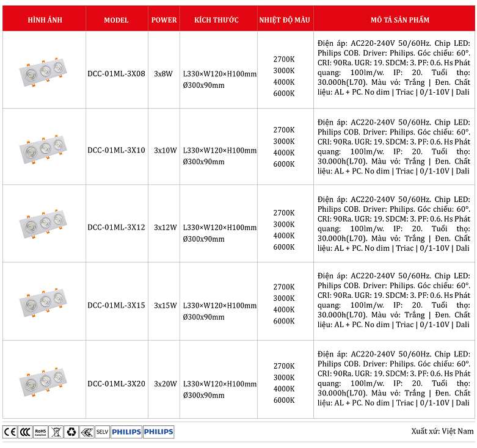Screen dimensions: 477x448
Task: Select model text DCC-01ML-3X20
Action: click(116, 384)
